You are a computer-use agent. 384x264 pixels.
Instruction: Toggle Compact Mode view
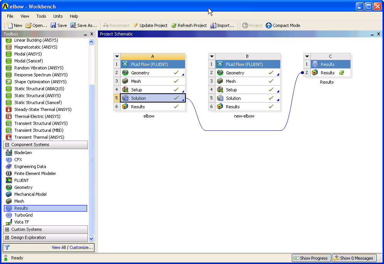tap(283, 25)
